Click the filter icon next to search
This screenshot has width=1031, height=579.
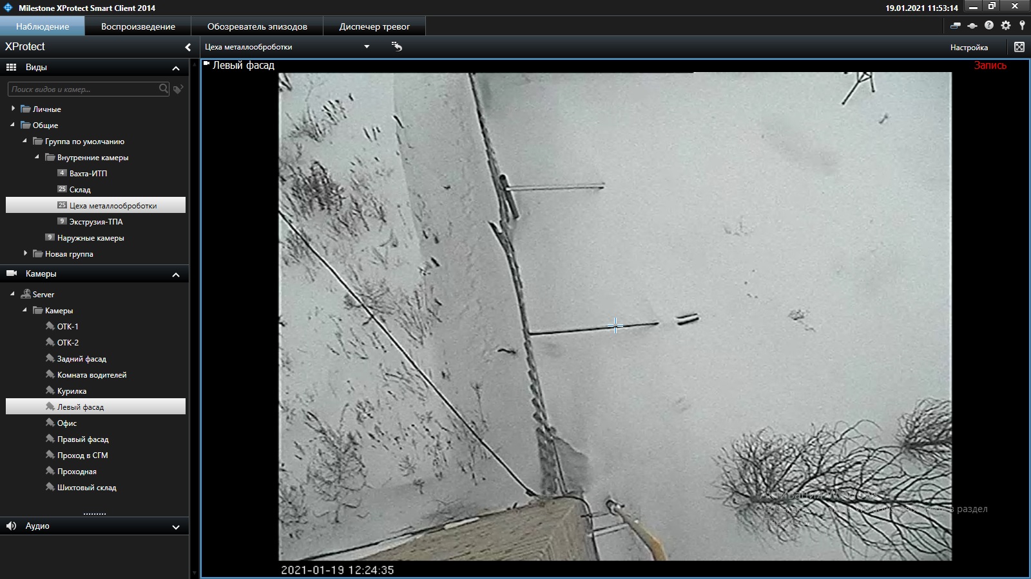coord(178,89)
